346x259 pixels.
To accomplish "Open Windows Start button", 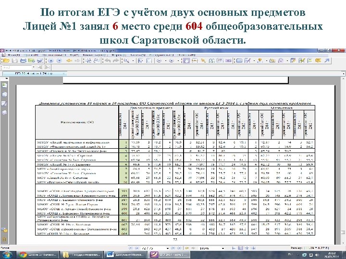I will 7,255.
